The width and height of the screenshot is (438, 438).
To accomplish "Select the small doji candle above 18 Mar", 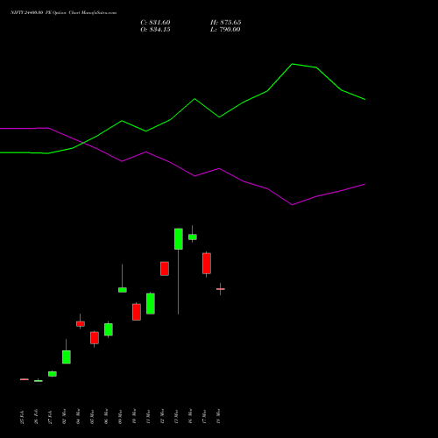I will tap(221, 289).
